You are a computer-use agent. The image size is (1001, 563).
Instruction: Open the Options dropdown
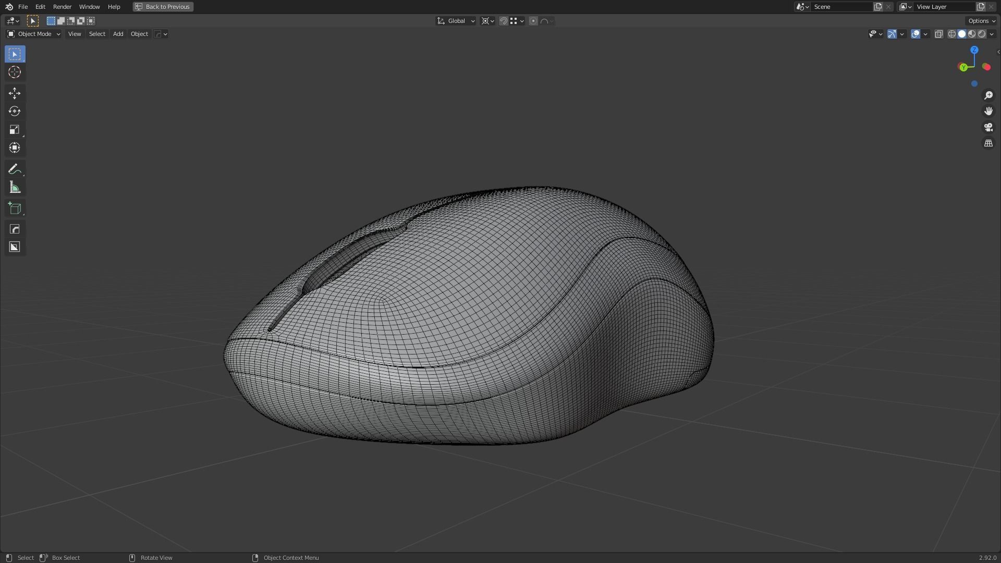(x=982, y=21)
